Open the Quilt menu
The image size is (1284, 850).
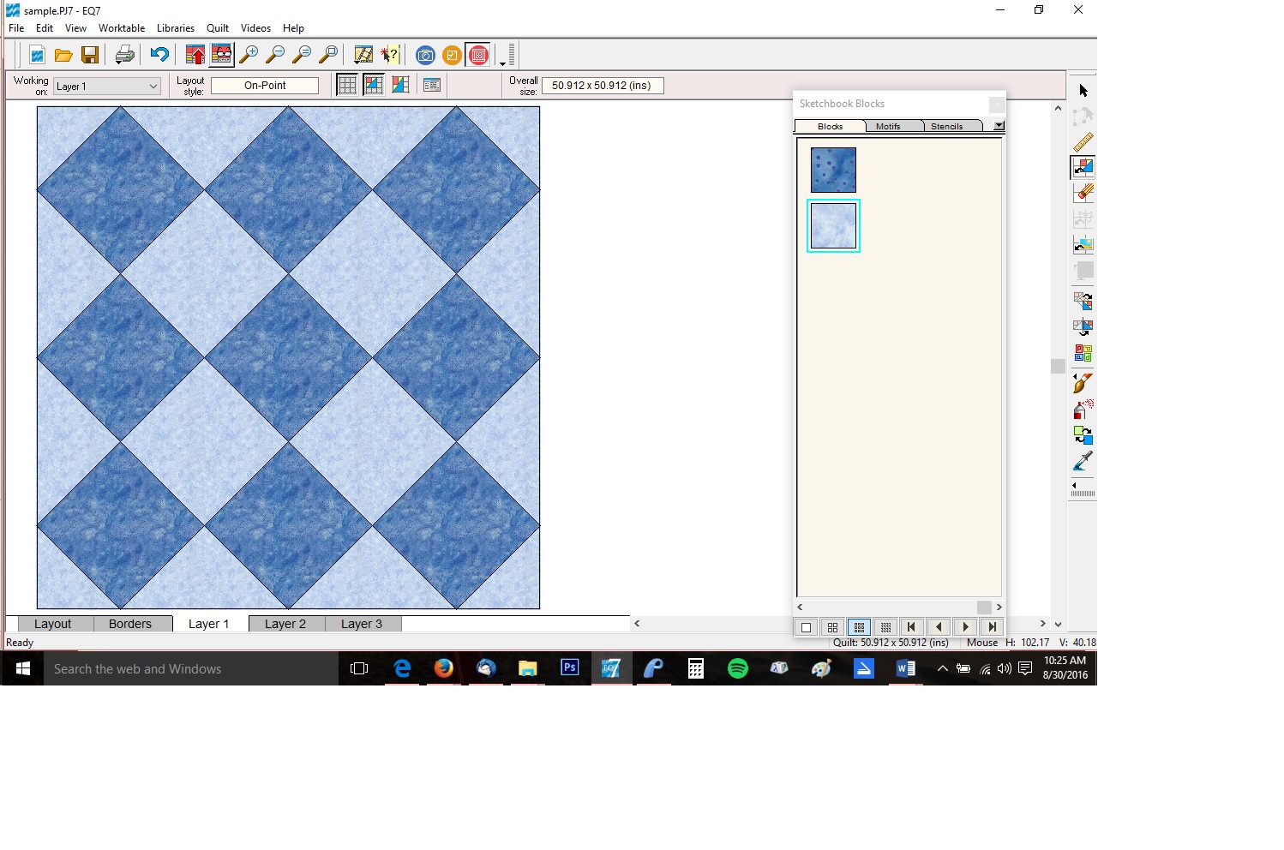click(217, 28)
